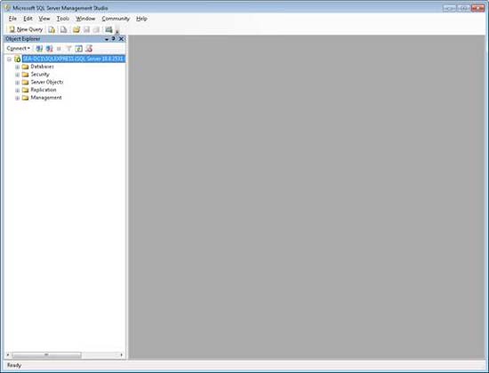Click the Open File folder icon
489x373 pixels.
[76, 29]
